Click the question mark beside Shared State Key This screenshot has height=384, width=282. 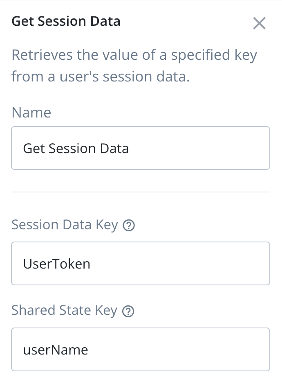point(128,311)
